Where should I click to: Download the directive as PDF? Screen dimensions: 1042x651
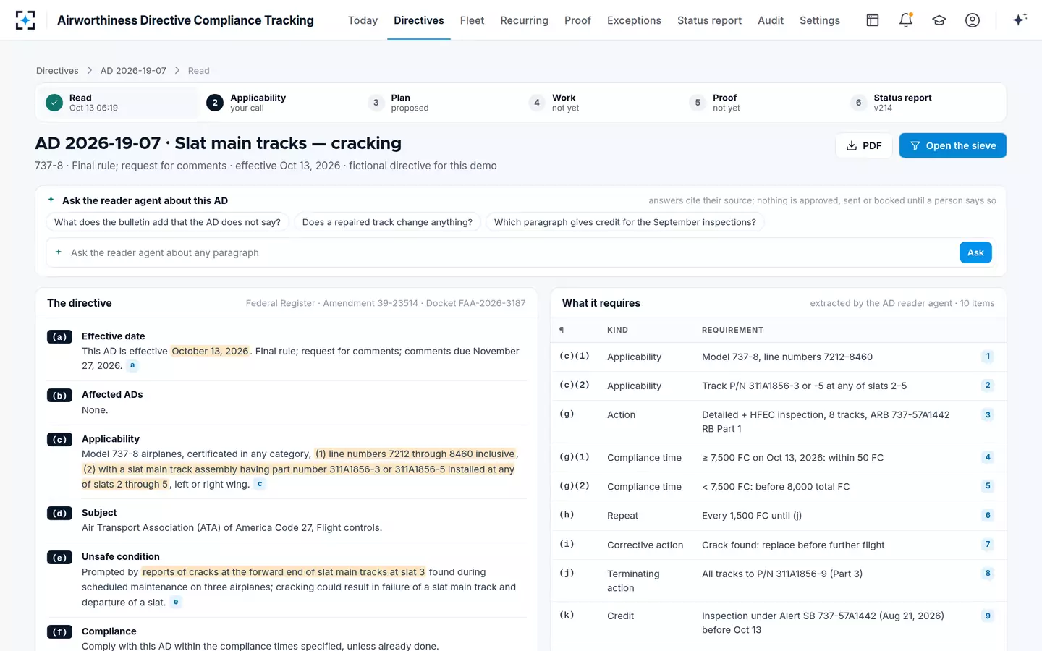[x=864, y=145]
